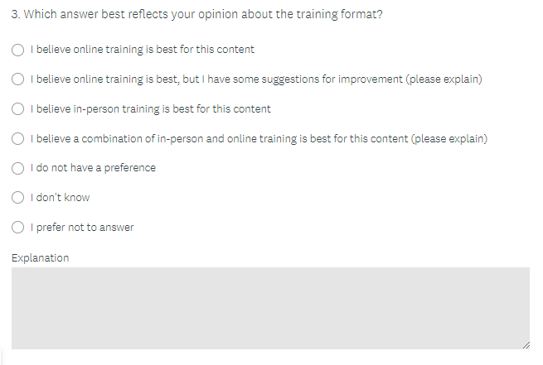Select 'I prefer not to answer' radio button
This screenshot has height=365, width=543.
[18, 228]
